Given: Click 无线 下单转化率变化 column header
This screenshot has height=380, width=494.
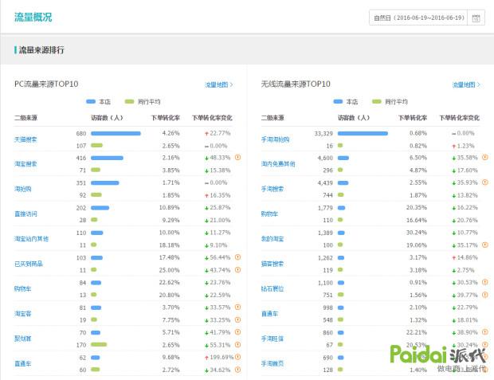Looking at the screenshot, I should (460, 118).
